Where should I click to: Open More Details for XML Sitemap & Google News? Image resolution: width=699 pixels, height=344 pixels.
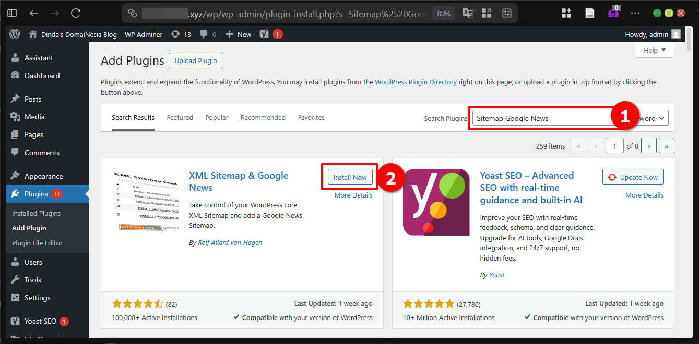point(354,195)
